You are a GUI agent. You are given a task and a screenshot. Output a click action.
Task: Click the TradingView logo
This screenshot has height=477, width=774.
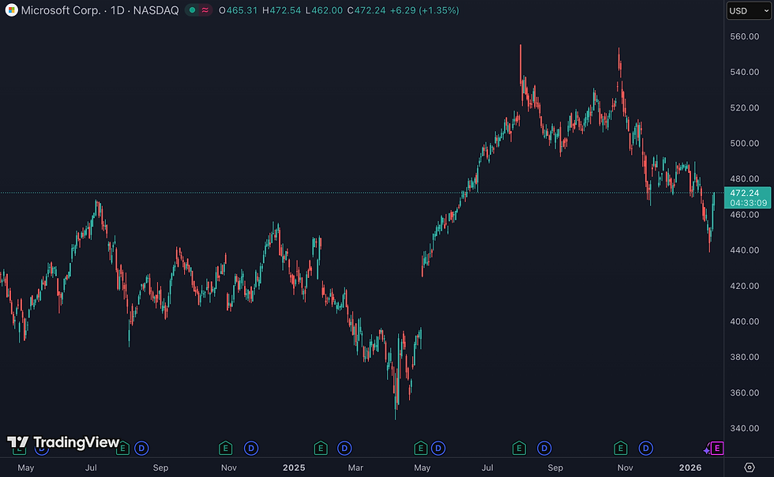coord(63,442)
